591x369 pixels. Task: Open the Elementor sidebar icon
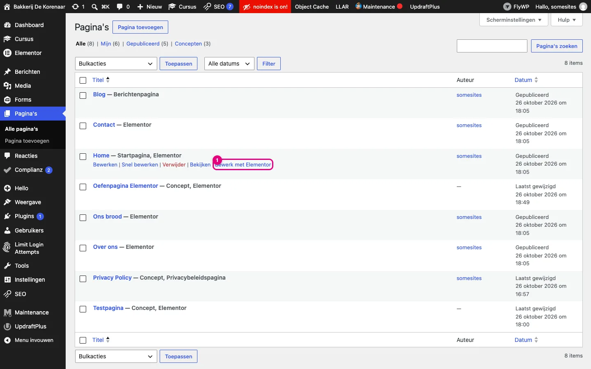point(7,53)
